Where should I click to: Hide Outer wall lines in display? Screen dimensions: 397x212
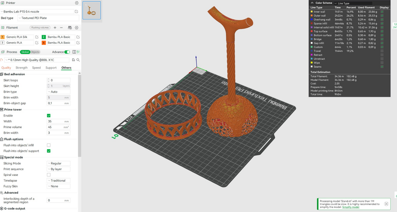[382, 16]
